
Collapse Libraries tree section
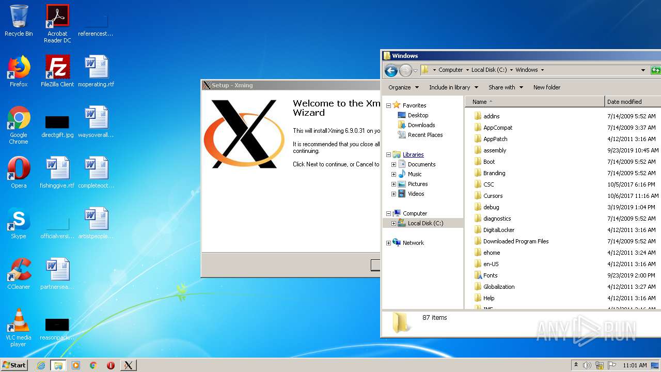click(x=388, y=155)
